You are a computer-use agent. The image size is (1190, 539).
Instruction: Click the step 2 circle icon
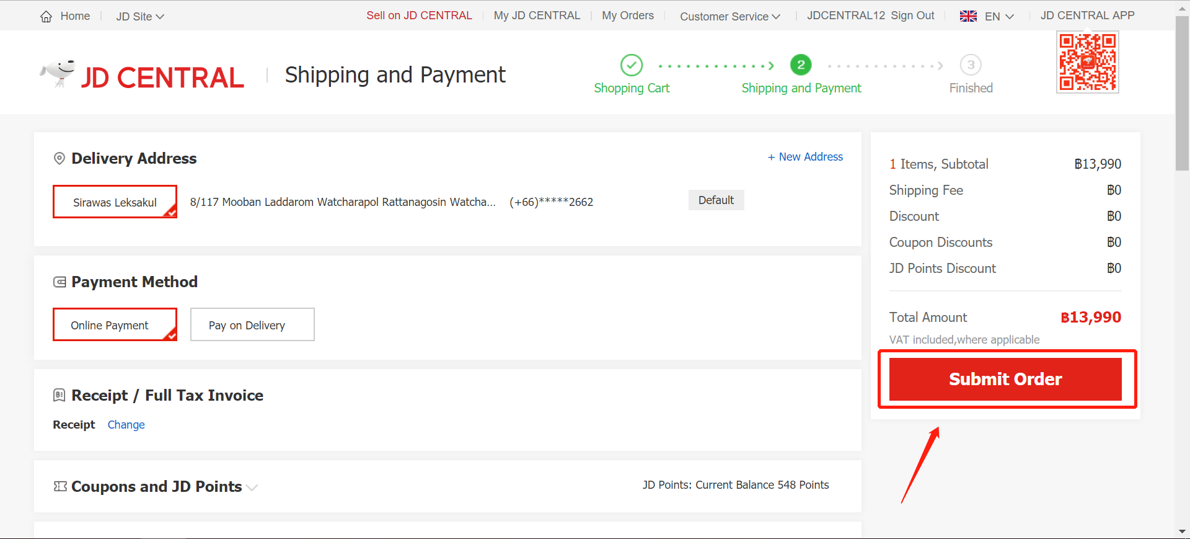coord(801,65)
